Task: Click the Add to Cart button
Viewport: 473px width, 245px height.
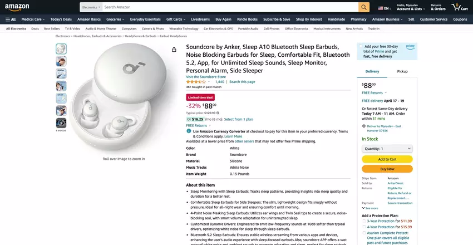Action: [387, 159]
